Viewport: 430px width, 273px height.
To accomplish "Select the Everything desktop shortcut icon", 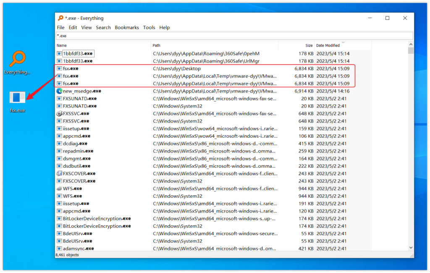I will click(18, 59).
